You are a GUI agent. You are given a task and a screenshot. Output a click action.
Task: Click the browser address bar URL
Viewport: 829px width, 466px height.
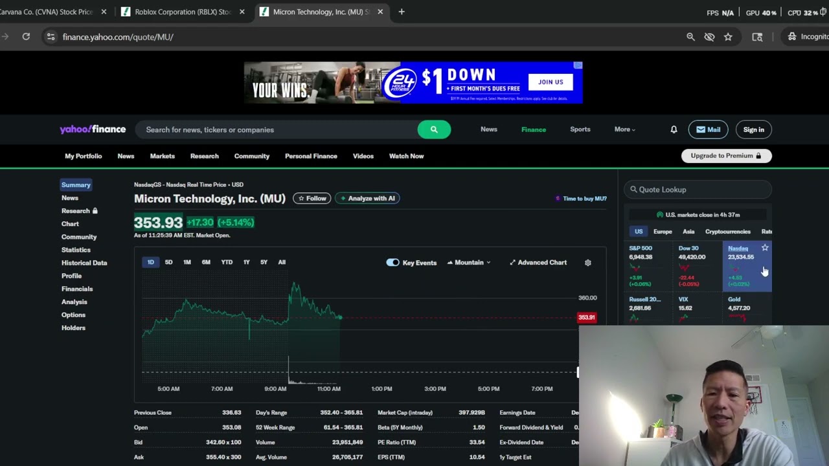[118, 37]
